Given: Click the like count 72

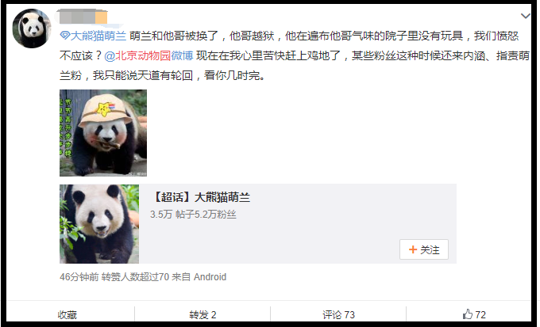Looking at the screenshot, I should click(x=480, y=314).
